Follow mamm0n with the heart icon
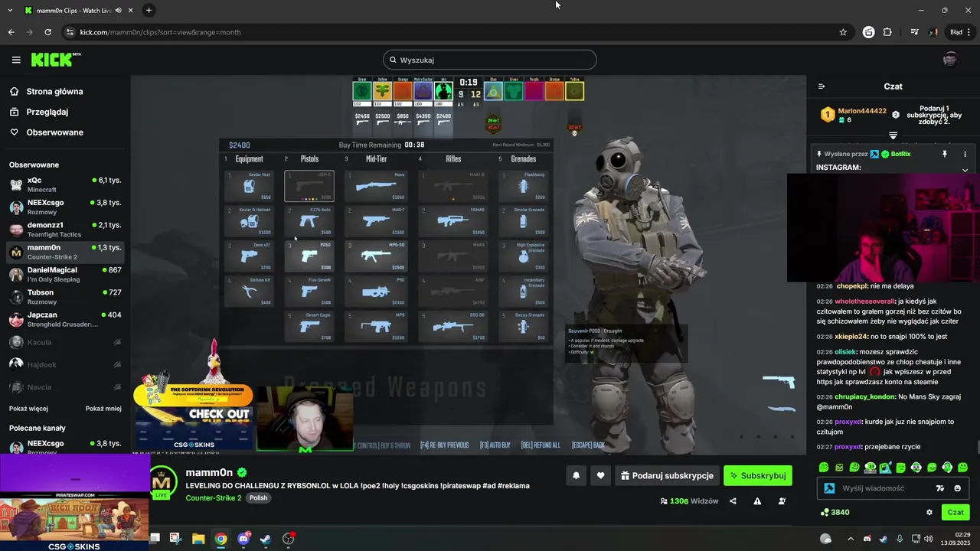Viewport: 980px width, 551px height. pyautogui.click(x=601, y=475)
